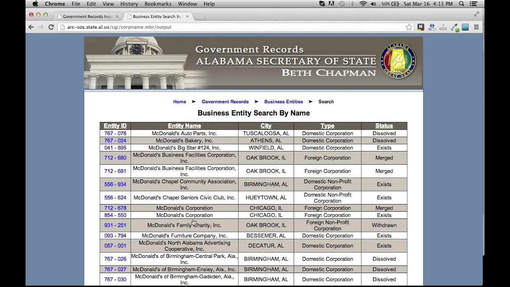Click "McDonald's Bakery, Inc." name cell
Image resolution: width=510 pixels, height=287 pixels.
(x=184, y=141)
